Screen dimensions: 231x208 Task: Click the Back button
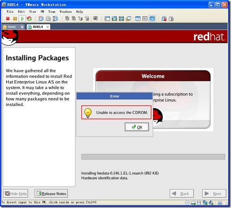click(182, 194)
